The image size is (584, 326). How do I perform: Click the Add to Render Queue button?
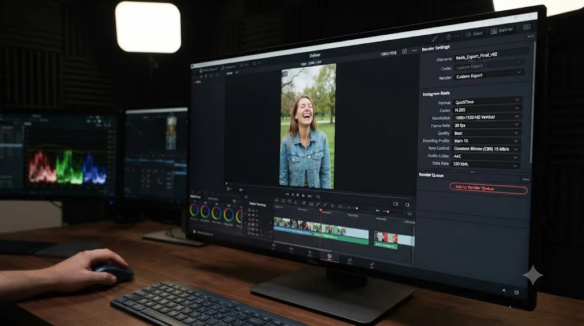point(488,189)
